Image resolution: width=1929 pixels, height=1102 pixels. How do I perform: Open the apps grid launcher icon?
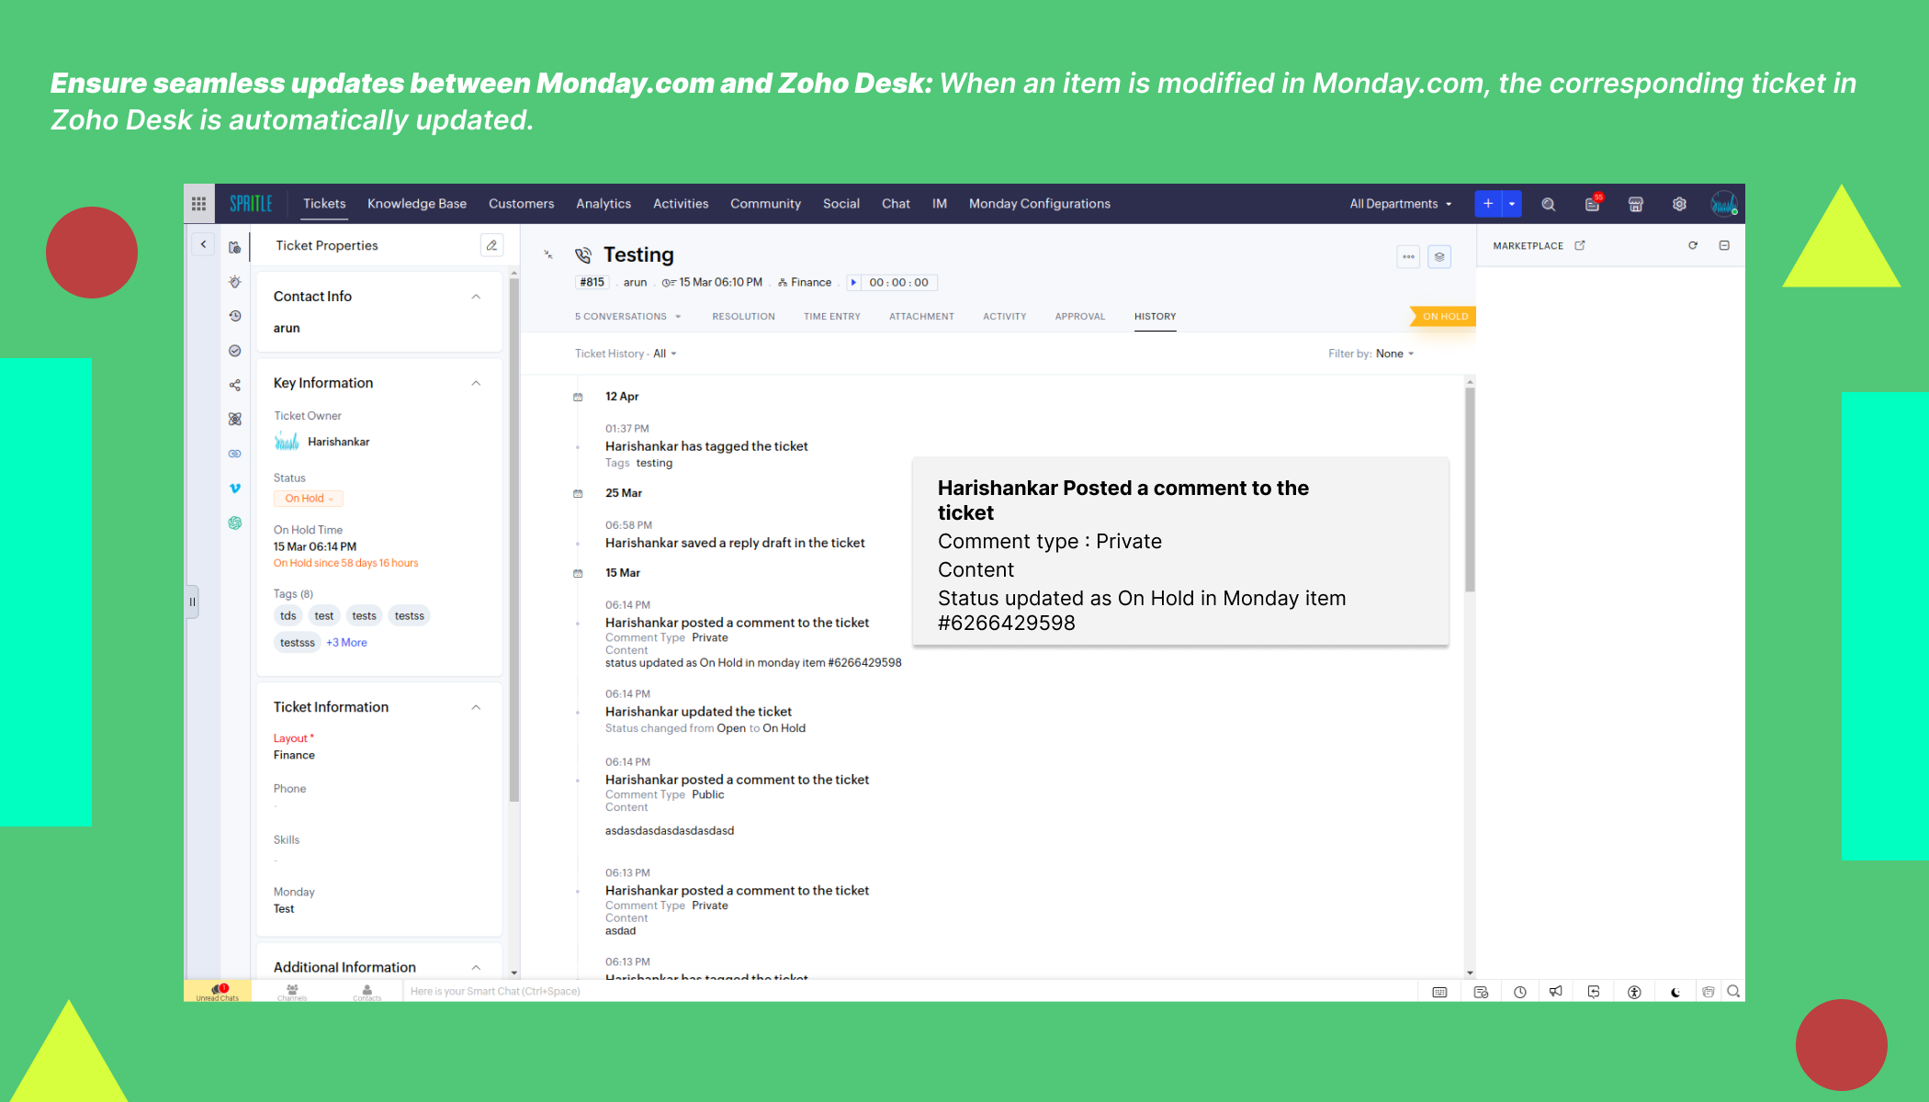tap(198, 204)
